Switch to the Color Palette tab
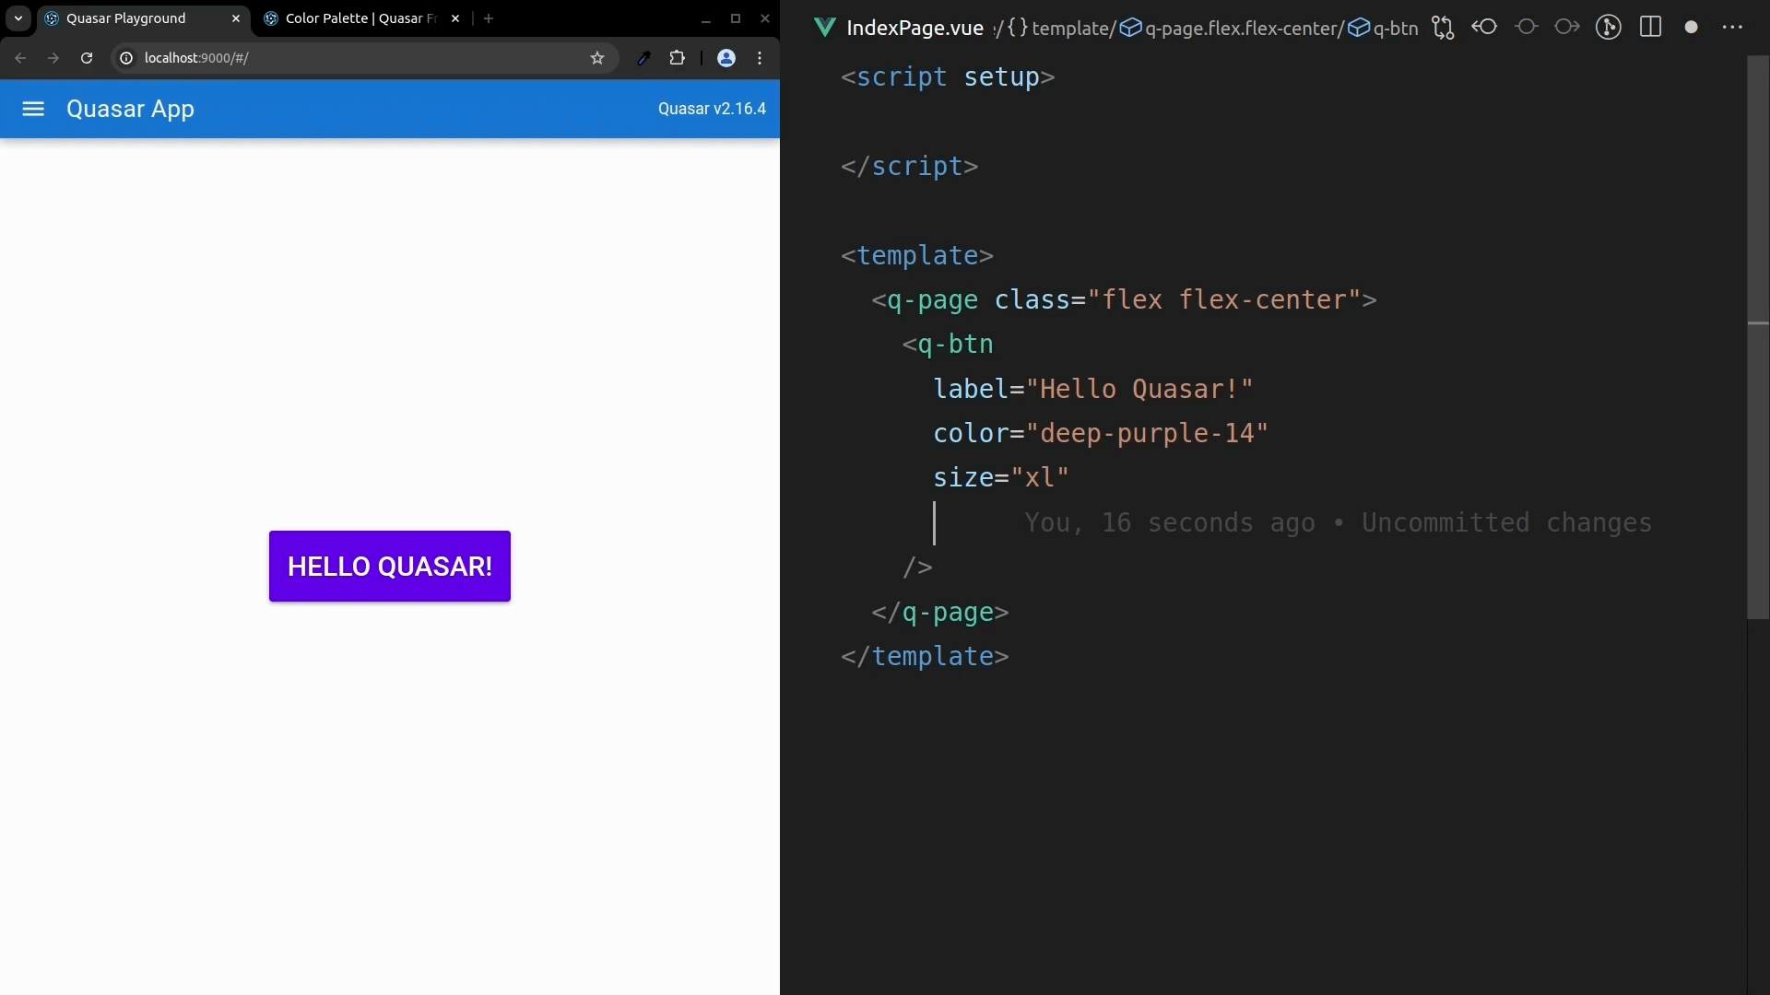The height and width of the screenshot is (995, 1770). 361,18
